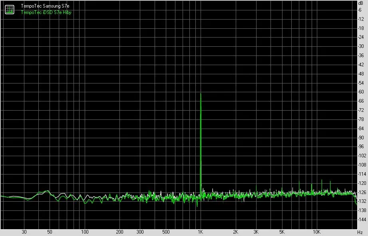Click the '5K' frequency axis label
Screen dimensions: 368x236
(282, 232)
